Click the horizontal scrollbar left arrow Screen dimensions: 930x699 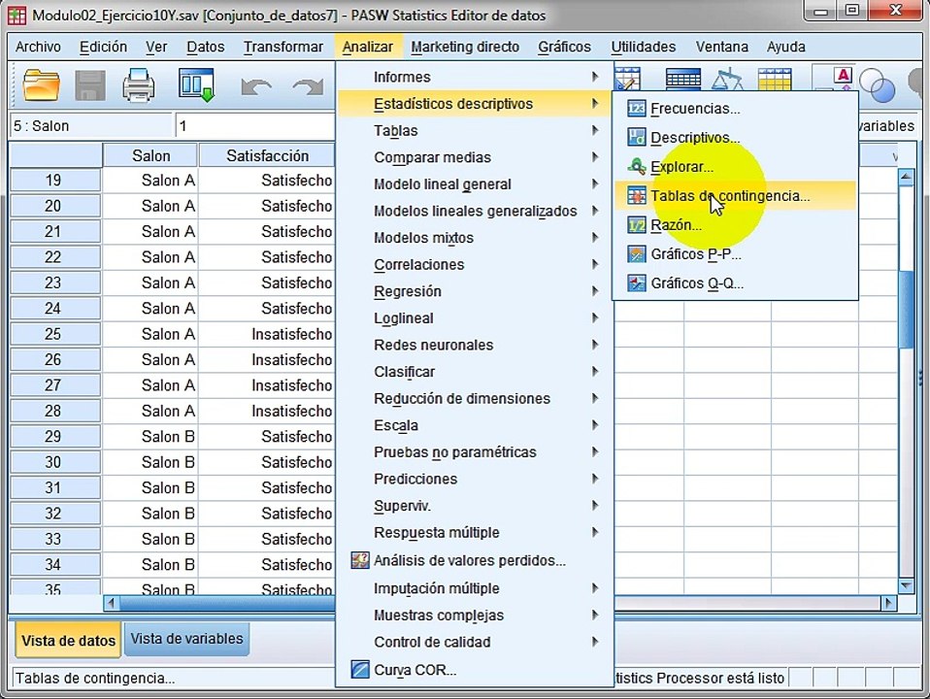coord(111,603)
